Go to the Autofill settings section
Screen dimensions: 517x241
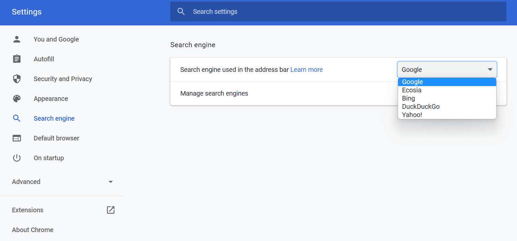pos(44,59)
